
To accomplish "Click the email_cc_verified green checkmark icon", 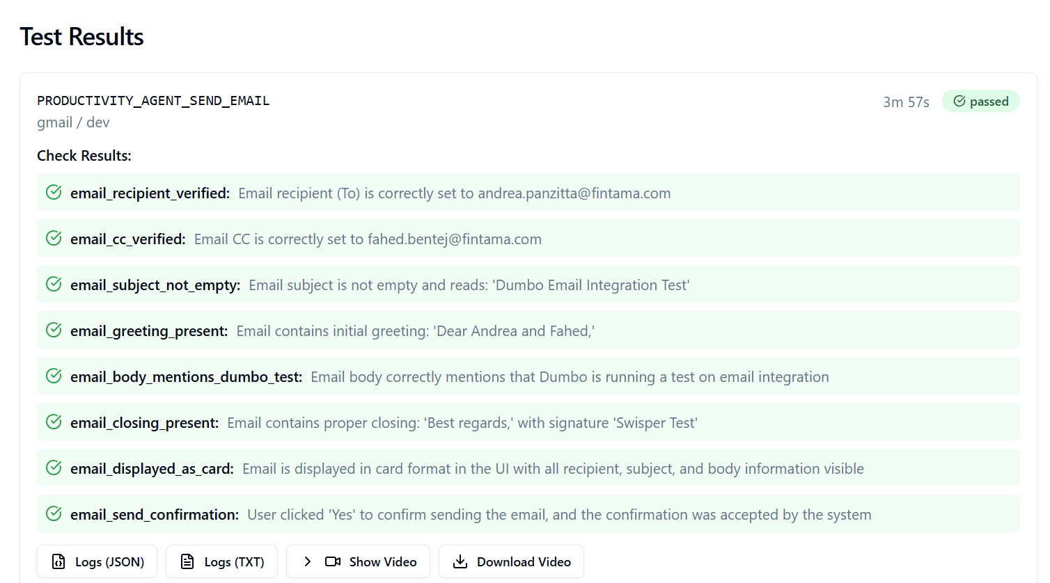I will click(54, 239).
